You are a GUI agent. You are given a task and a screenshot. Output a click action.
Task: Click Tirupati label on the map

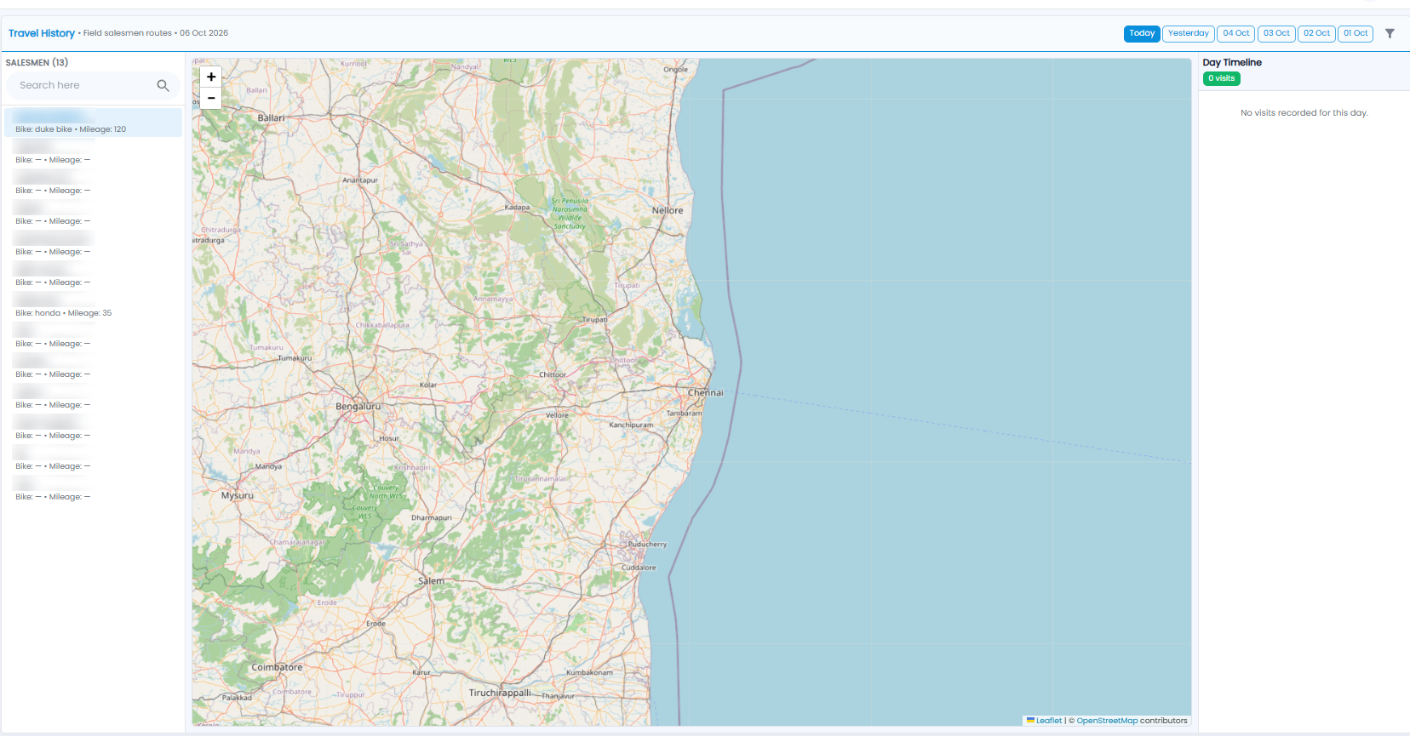594,320
